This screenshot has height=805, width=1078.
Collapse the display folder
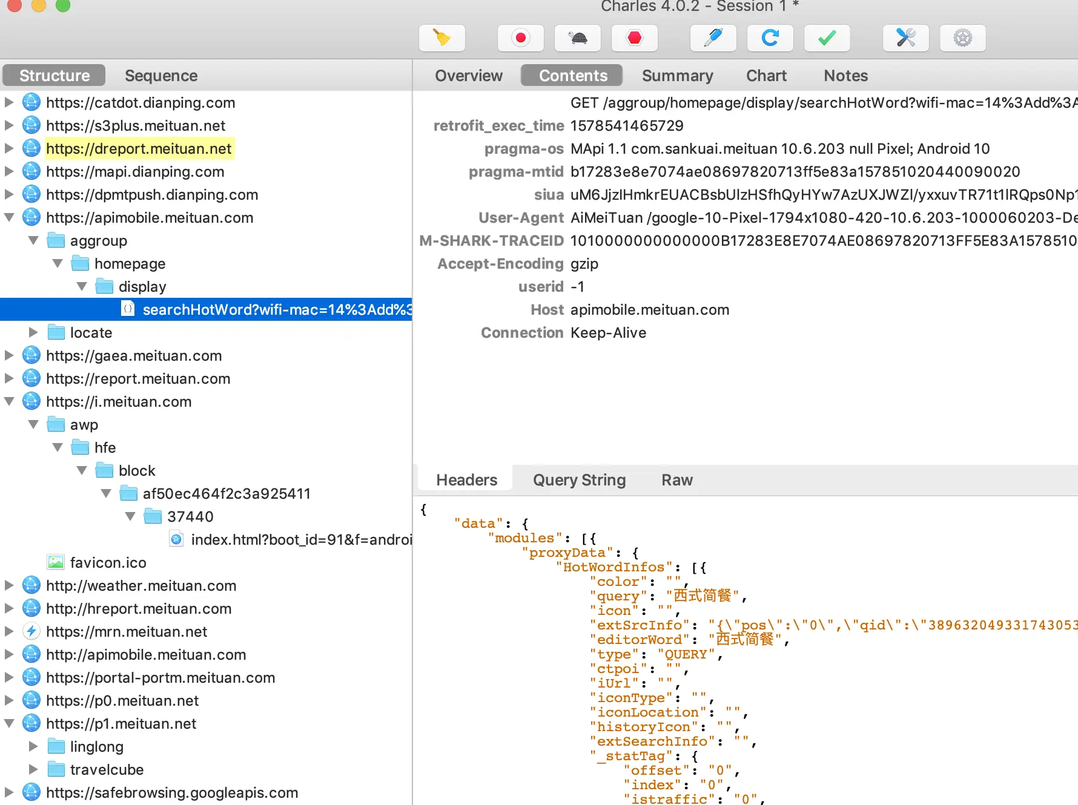pos(82,286)
